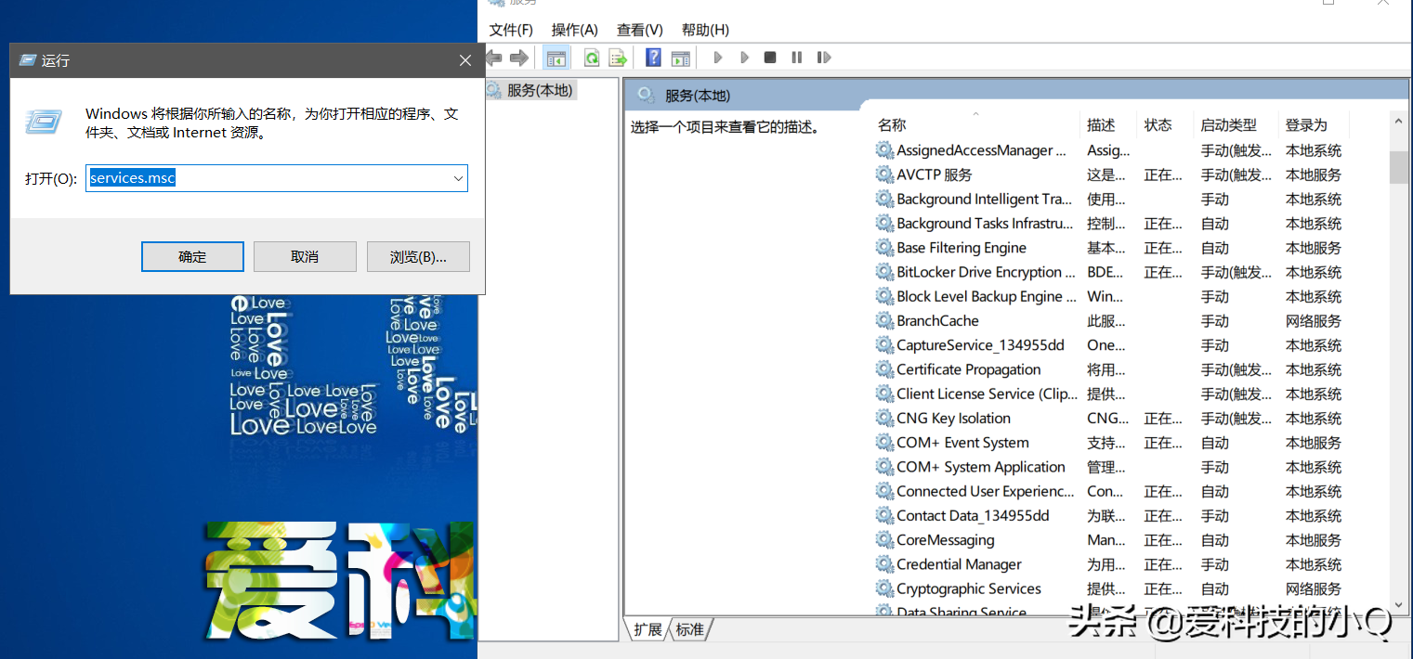Open help via the blue question mark icon
This screenshot has height=659, width=1413.
point(653,58)
